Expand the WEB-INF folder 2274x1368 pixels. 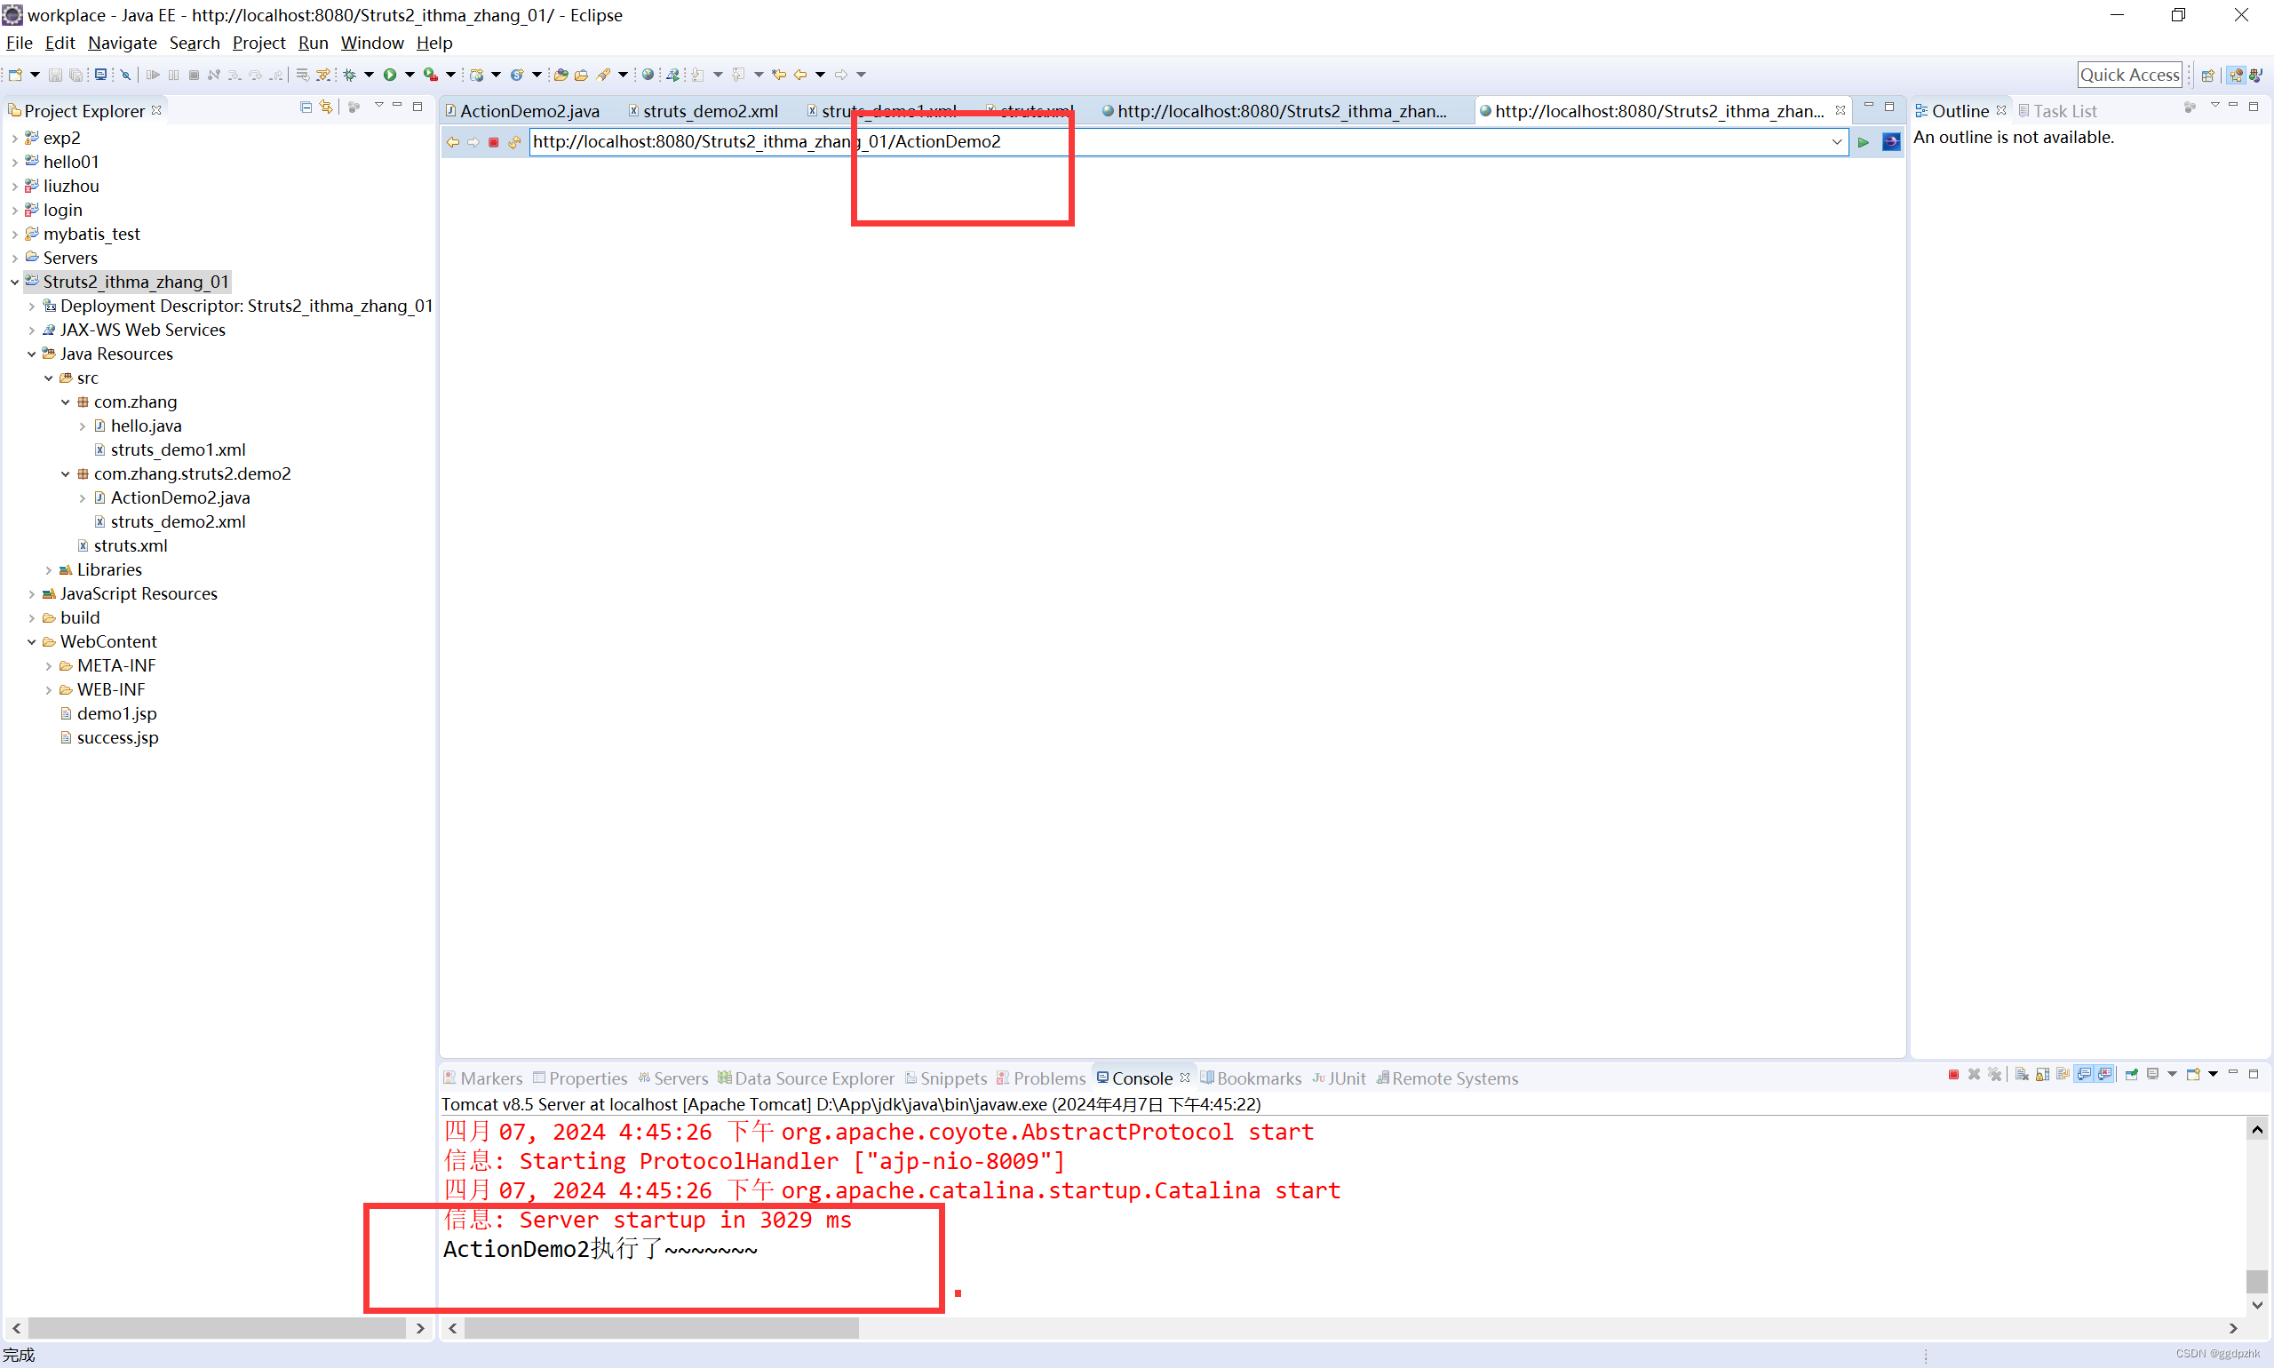pos(49,690)
